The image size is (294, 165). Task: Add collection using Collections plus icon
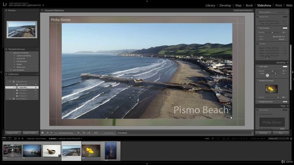click(37, 74)
